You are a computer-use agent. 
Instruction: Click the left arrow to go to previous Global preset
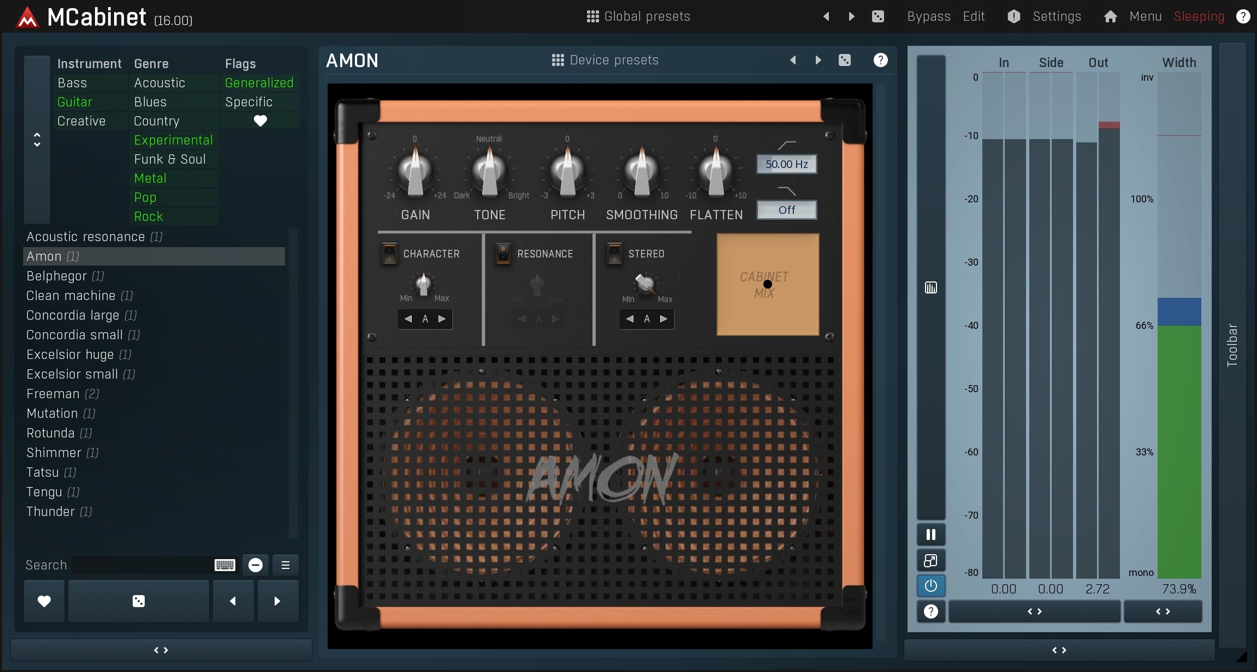(826, 16)
